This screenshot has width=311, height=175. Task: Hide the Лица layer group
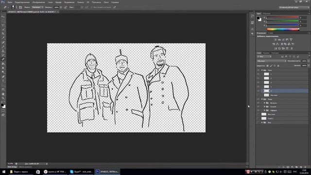[258, 99]
